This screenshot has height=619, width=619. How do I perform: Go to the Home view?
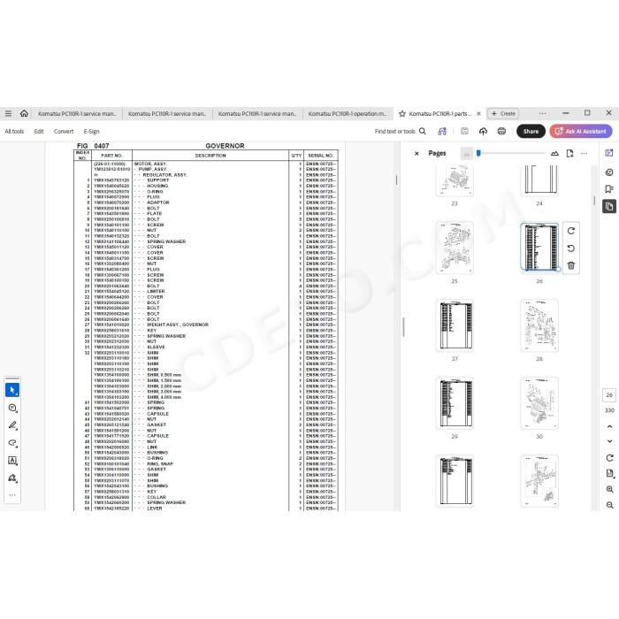tap(24, 114)
